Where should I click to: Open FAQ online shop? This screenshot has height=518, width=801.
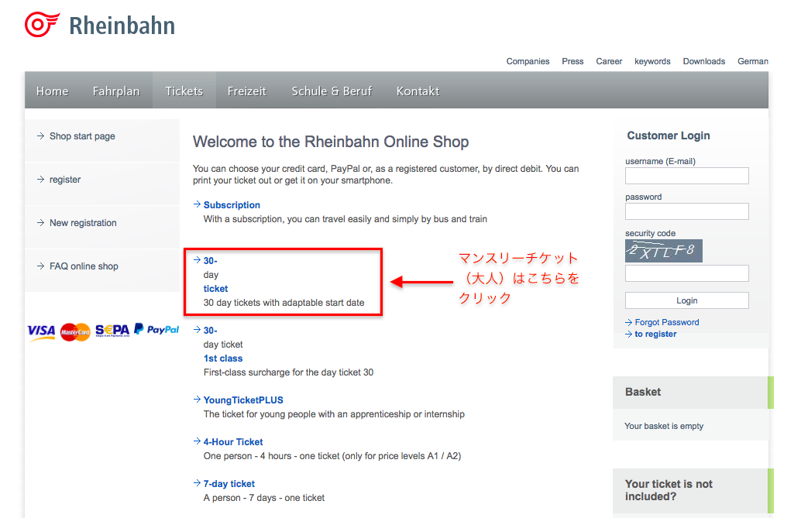pos(84,266)
